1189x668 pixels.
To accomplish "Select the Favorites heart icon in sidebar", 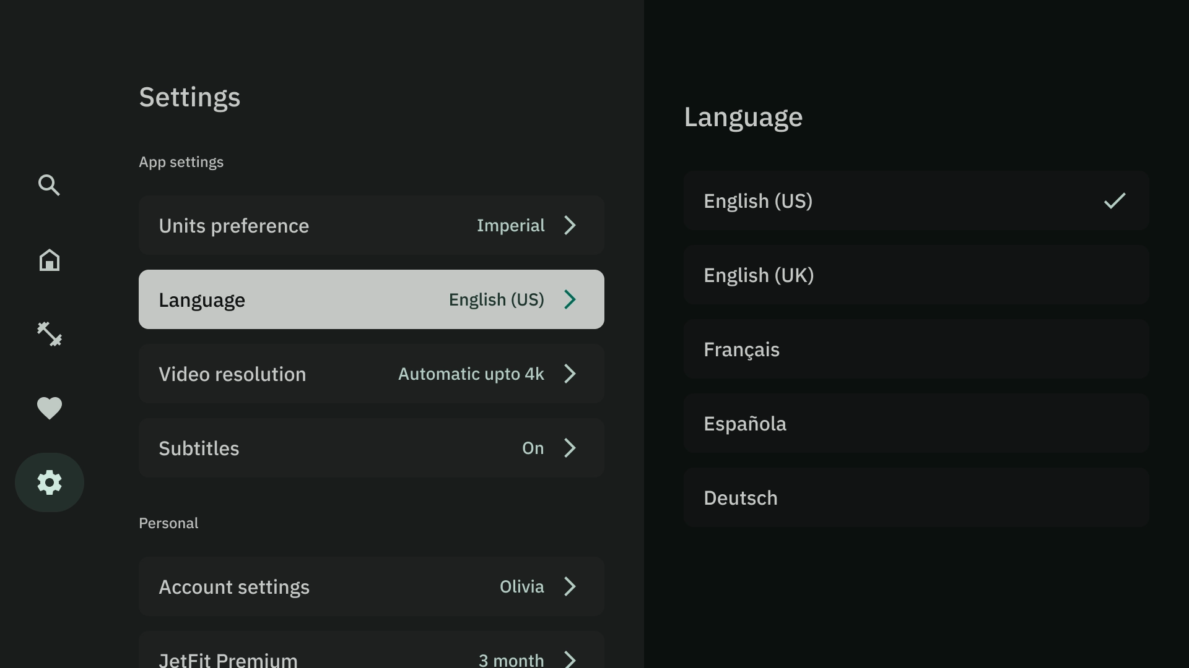I will pyautogui.click(x=49, y=408).
